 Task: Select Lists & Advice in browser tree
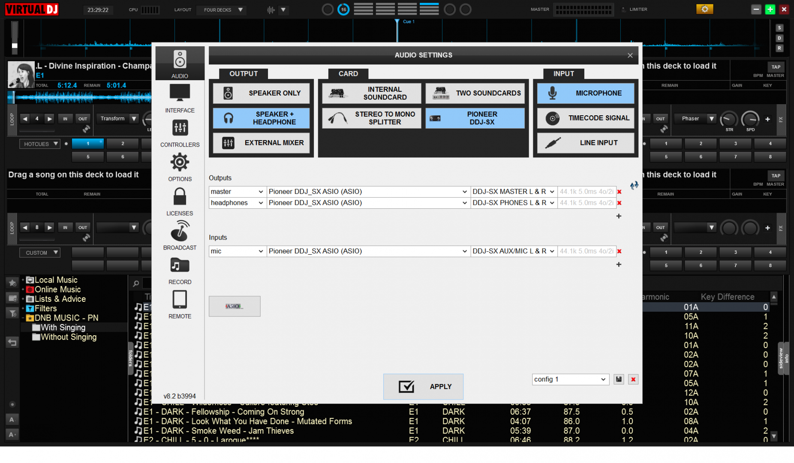point(60,299)
